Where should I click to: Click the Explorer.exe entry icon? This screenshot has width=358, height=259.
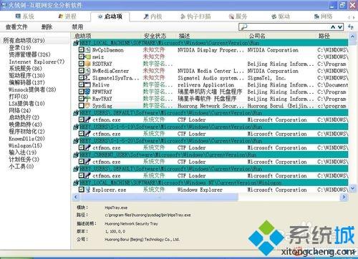(88, 190)
